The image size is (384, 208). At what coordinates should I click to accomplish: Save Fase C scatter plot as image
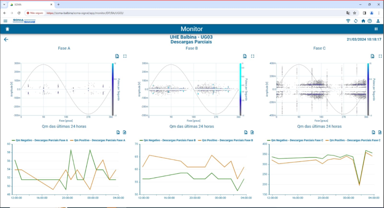tap(372, 56)
